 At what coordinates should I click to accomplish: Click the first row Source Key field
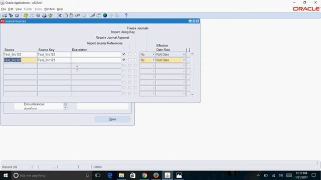[x=54, y=54]
